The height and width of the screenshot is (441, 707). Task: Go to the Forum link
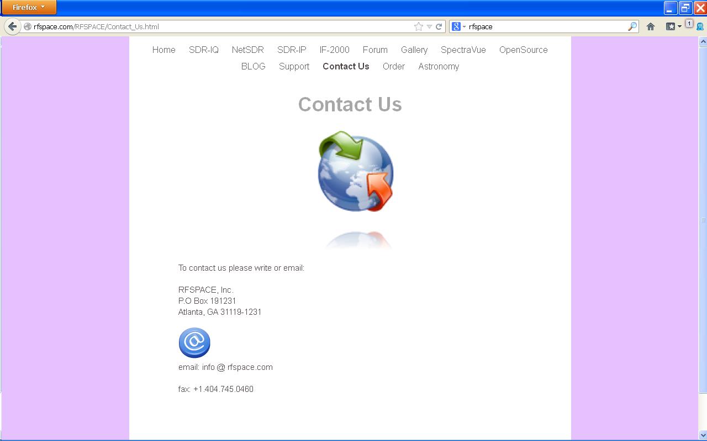[x=375, y=50]
